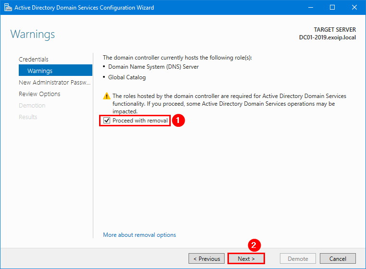This screenshot has height=269, width=366.
Task: Click the red step 2 marker
Action: point(254,245)
